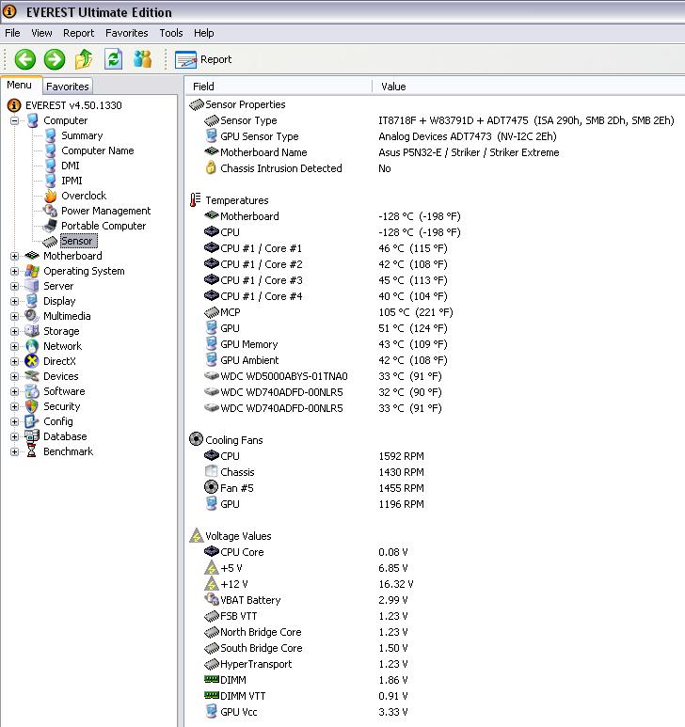
Task: Click the green Back arrow toolbar icon
Action: (25, 59)
